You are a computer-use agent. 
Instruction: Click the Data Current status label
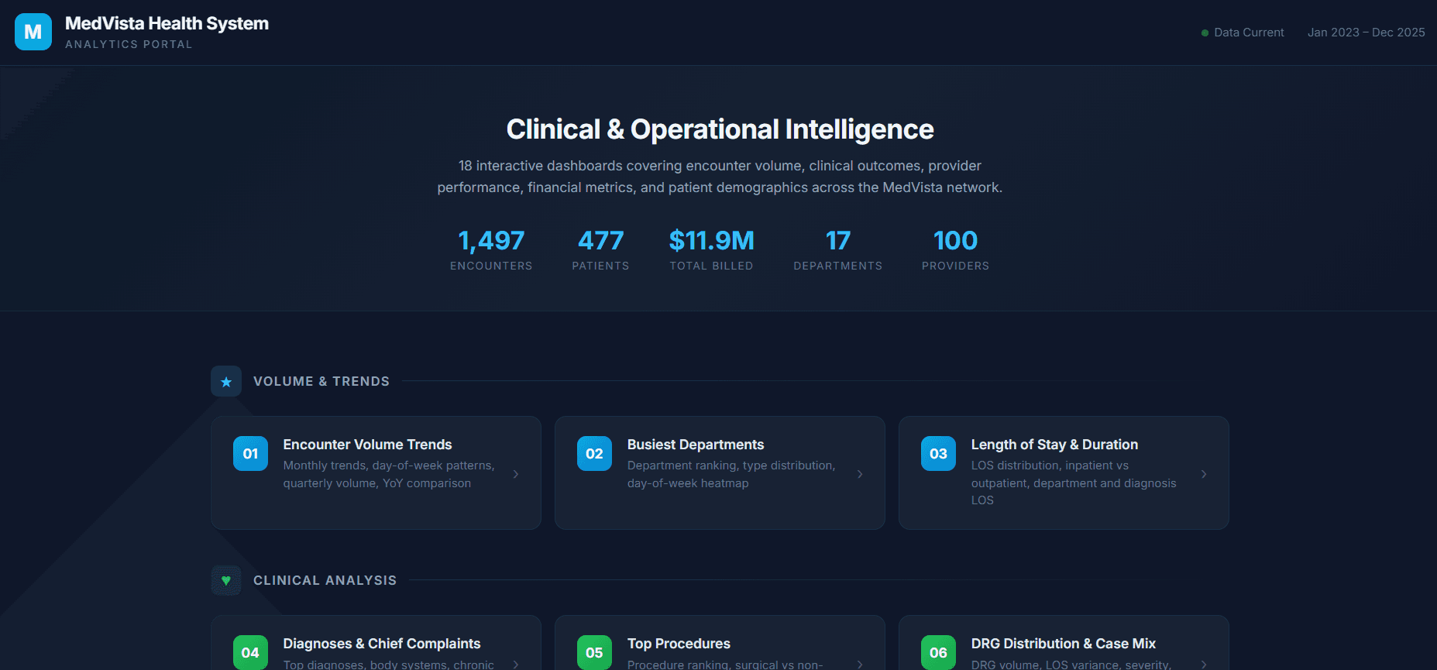coord(1249,33)
